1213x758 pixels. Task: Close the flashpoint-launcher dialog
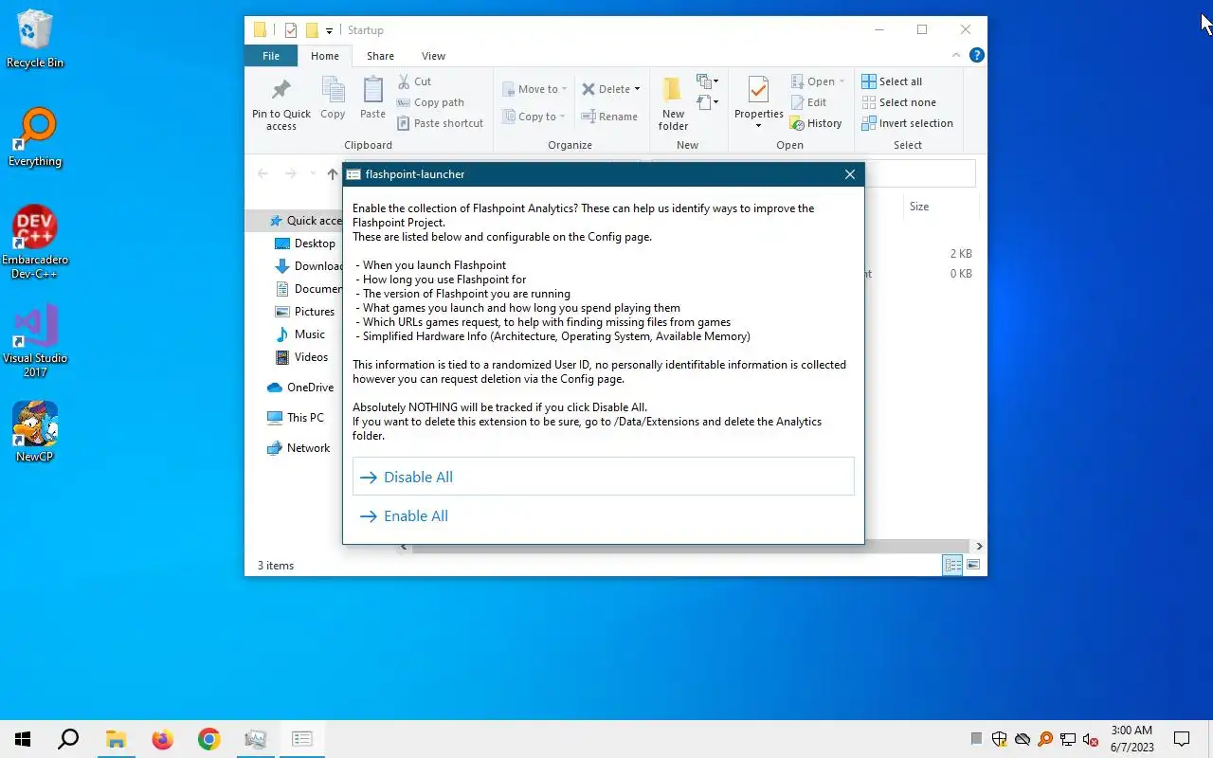coord(849,174)
